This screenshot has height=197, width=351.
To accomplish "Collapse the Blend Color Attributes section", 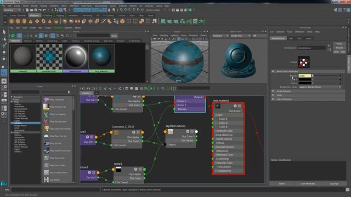I will click(273, 72).
